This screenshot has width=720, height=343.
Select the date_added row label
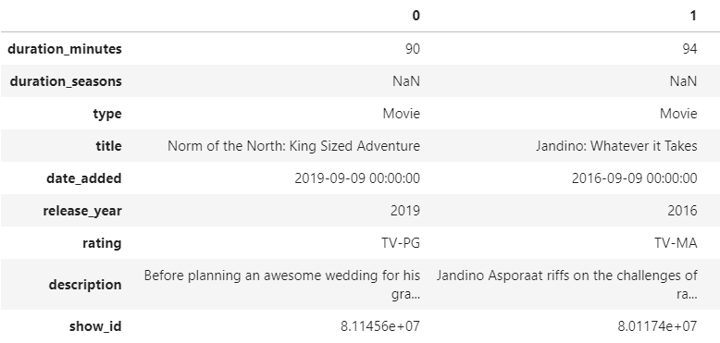84,178
